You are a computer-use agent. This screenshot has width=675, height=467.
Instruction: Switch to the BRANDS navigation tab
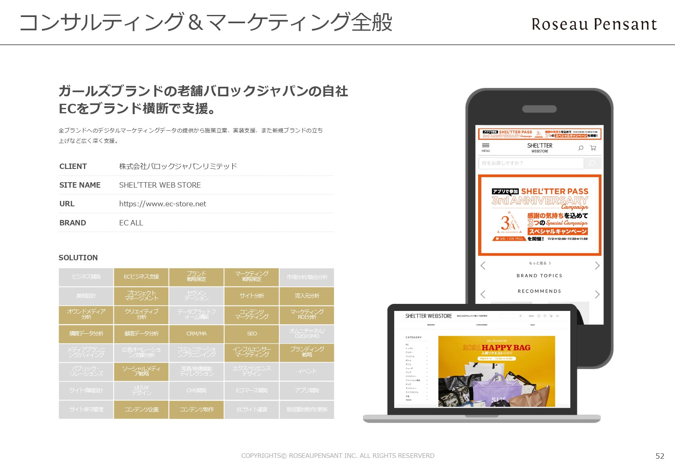pos(431,325)
